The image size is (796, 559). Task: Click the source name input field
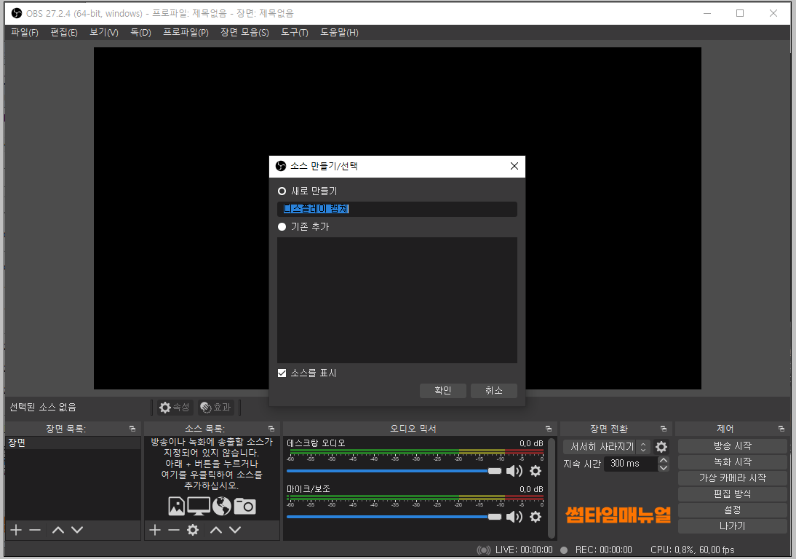tap(397, 209)
